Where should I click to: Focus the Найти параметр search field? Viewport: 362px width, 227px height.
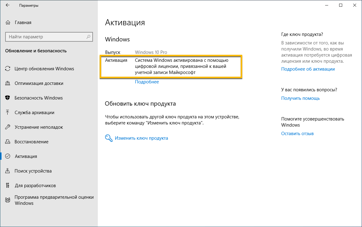(x=46, y=37)
